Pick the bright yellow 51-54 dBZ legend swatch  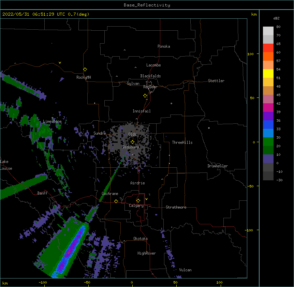pos(268,73)
